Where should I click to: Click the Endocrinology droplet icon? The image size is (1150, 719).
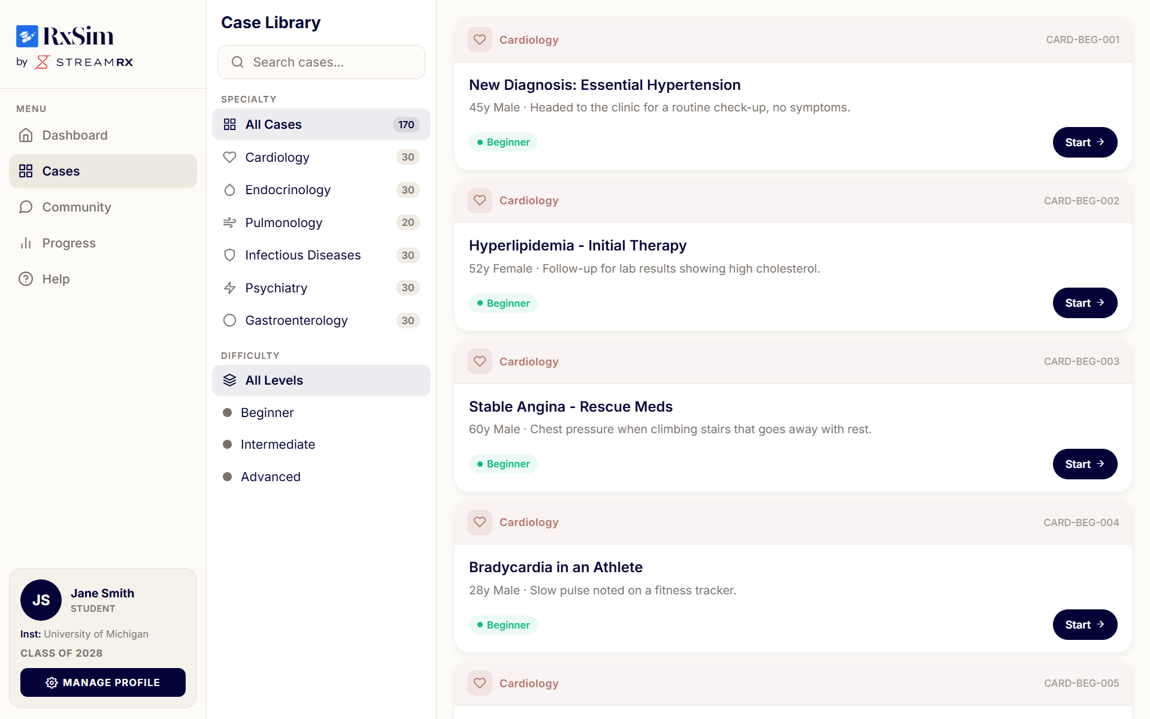tap(230, 190)
